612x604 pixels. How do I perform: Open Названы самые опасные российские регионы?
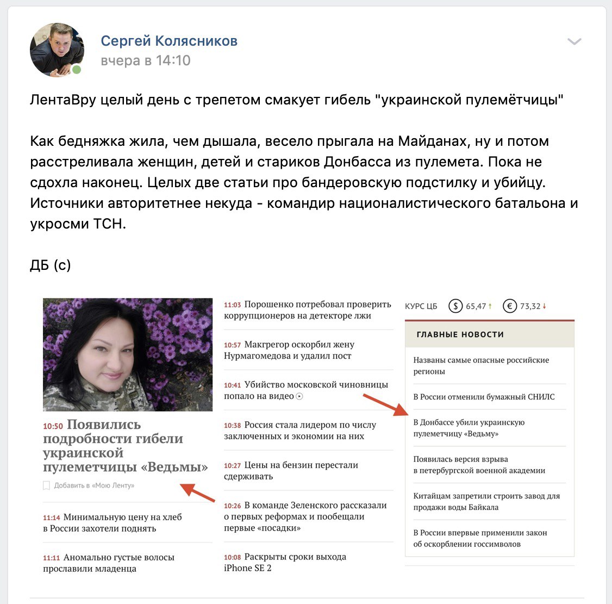tap(481, 366)
